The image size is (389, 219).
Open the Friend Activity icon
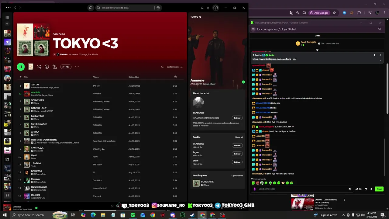[x=208, y=8]
